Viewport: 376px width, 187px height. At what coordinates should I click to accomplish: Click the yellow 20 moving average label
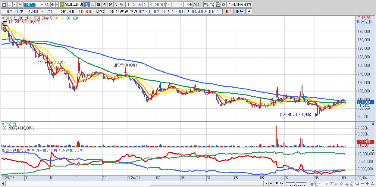click(62, 18)
